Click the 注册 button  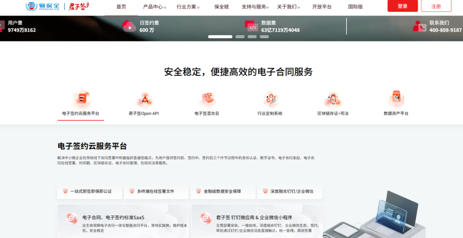(436, 6)
